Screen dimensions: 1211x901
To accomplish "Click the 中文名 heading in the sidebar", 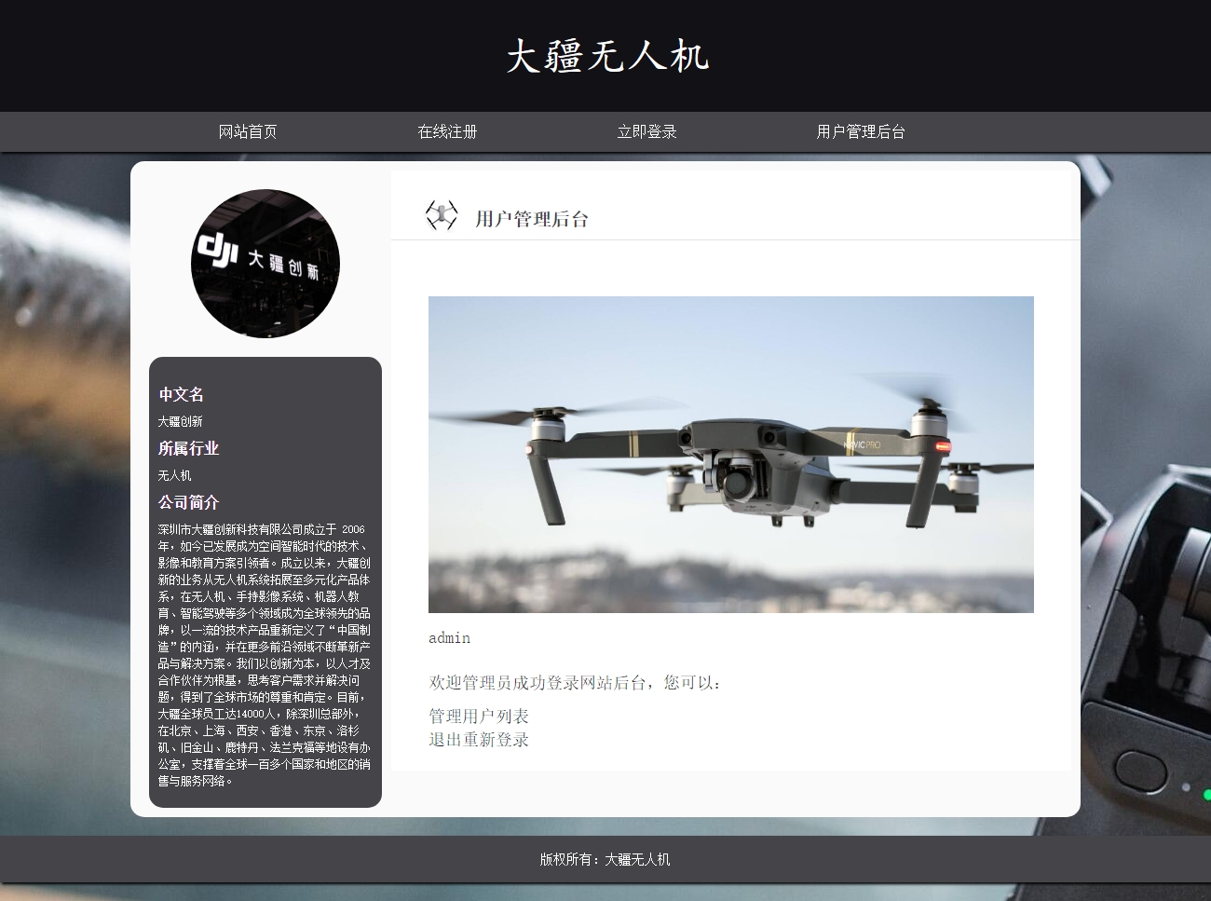I will 181,394.
